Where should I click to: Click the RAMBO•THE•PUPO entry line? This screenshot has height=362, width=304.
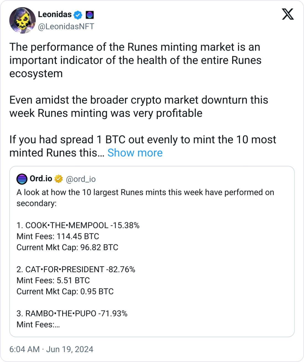click(x=72, y=314)
